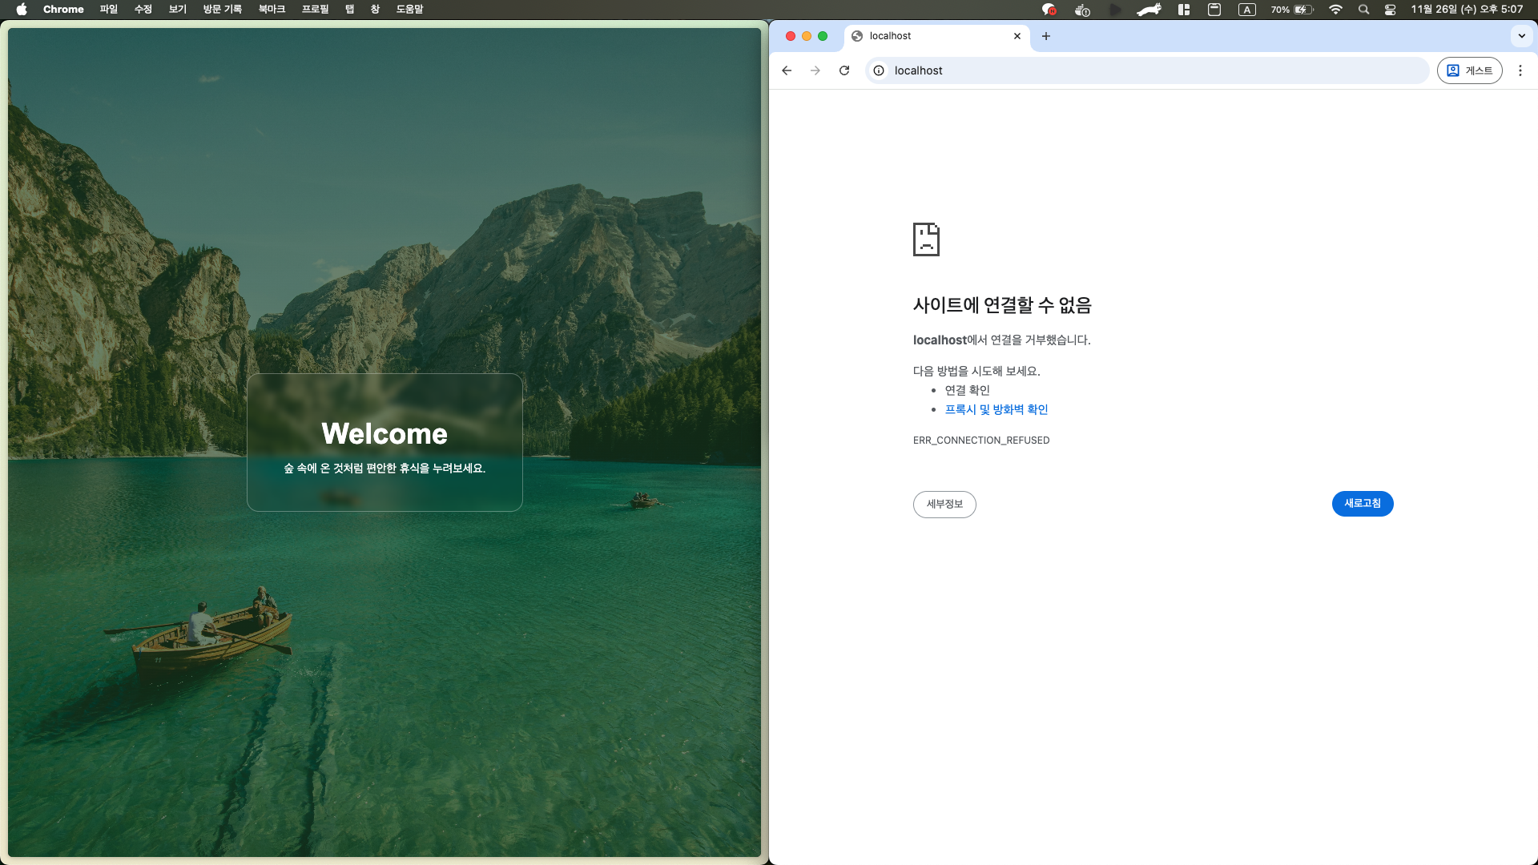Open the Control Center icon in the menu bar
This screenshot has height=865, width=1538.
click(1391, 10)
